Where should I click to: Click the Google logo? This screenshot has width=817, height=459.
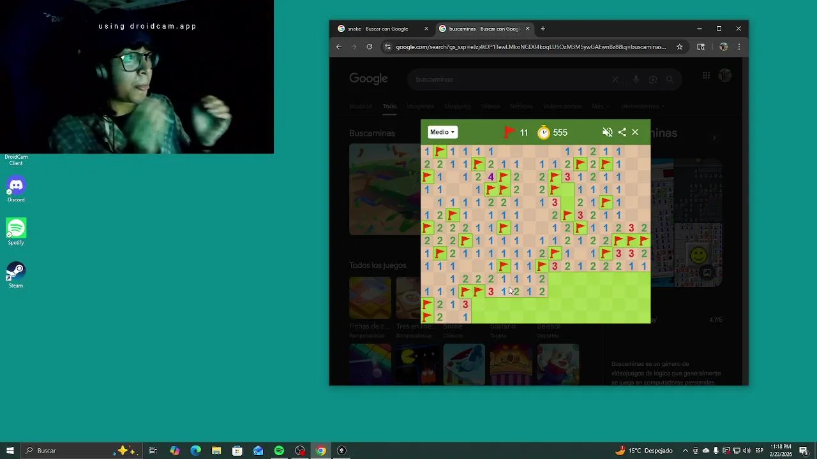[368, 79]
